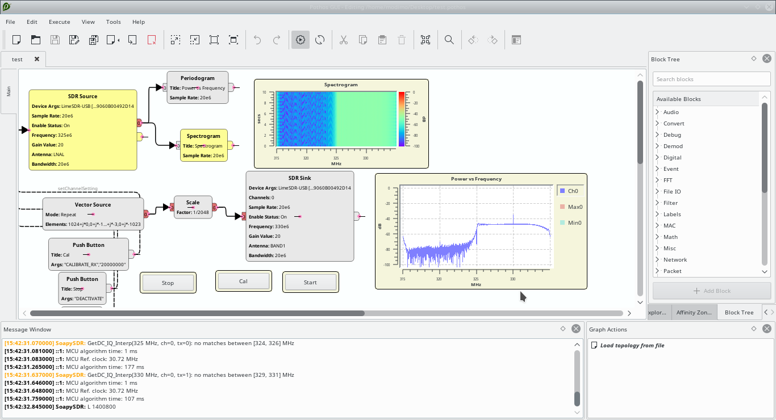This screenshot has height=420, width=776.
Task: Click the red-X close document icon
Action: tap(152, 40)
